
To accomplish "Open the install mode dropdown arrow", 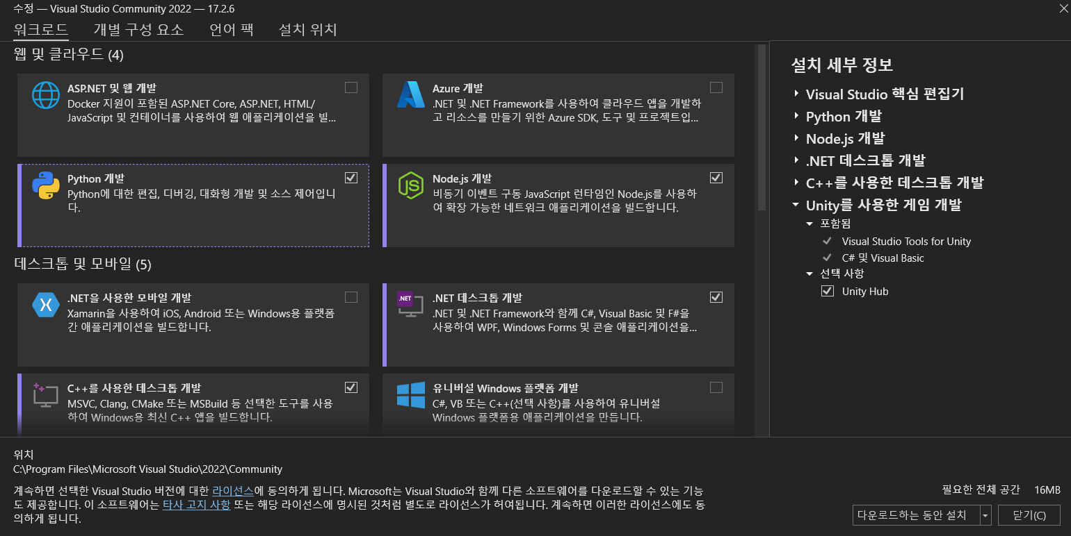I will coord(985,515).
